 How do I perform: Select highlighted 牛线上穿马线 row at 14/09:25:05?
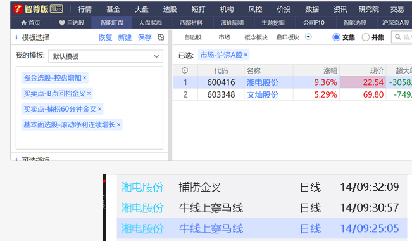[x=262, y=228]
